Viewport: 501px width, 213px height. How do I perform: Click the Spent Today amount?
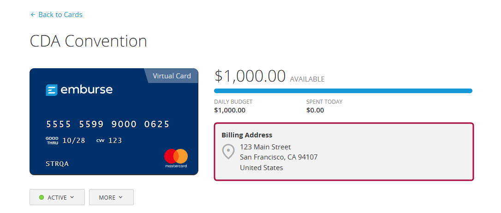point(315,110)
